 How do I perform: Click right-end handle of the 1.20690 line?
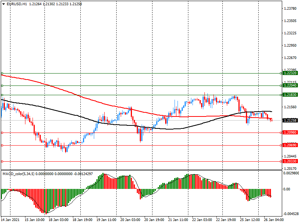click(281, 145)
